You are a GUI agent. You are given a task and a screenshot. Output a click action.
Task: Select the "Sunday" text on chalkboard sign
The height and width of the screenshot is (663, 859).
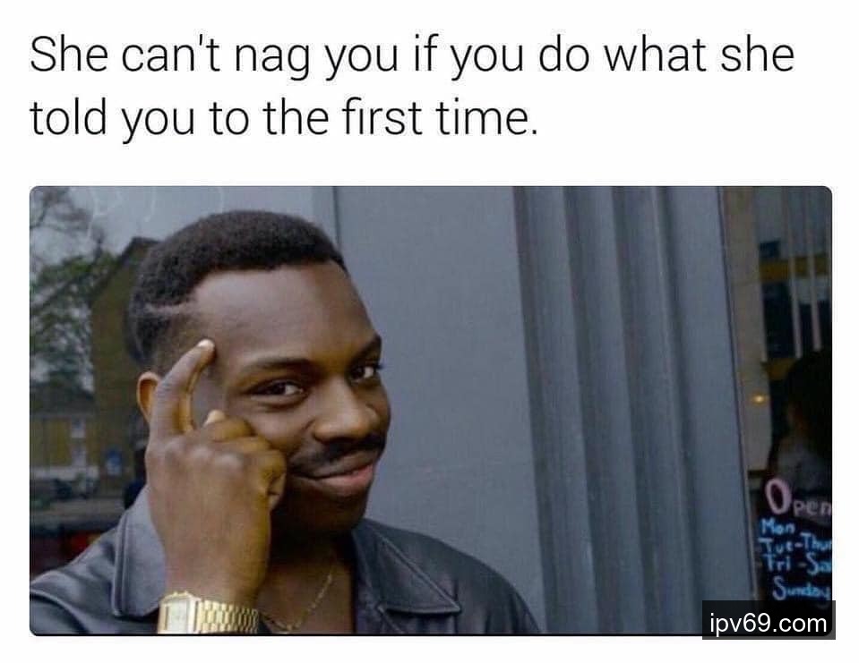(x=801, y=591)
